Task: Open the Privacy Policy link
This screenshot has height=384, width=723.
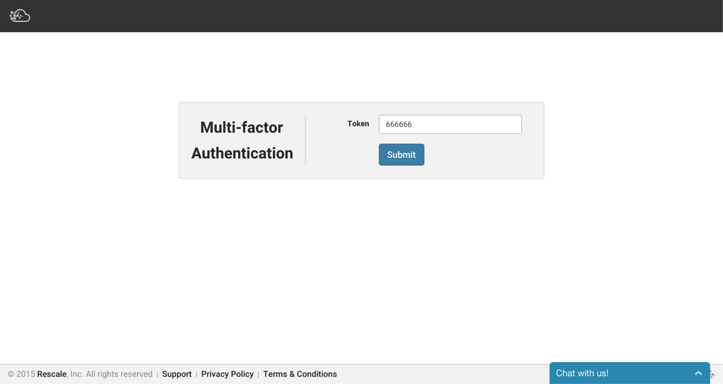Action: click(227, 374)
